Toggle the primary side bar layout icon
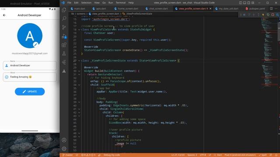The height and width of the screenshot is (157, 280). tap(241, 3)
